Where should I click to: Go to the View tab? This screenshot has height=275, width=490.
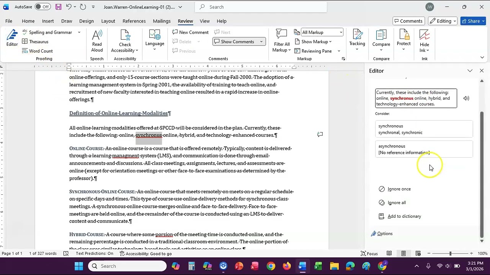tap(205, 21)
